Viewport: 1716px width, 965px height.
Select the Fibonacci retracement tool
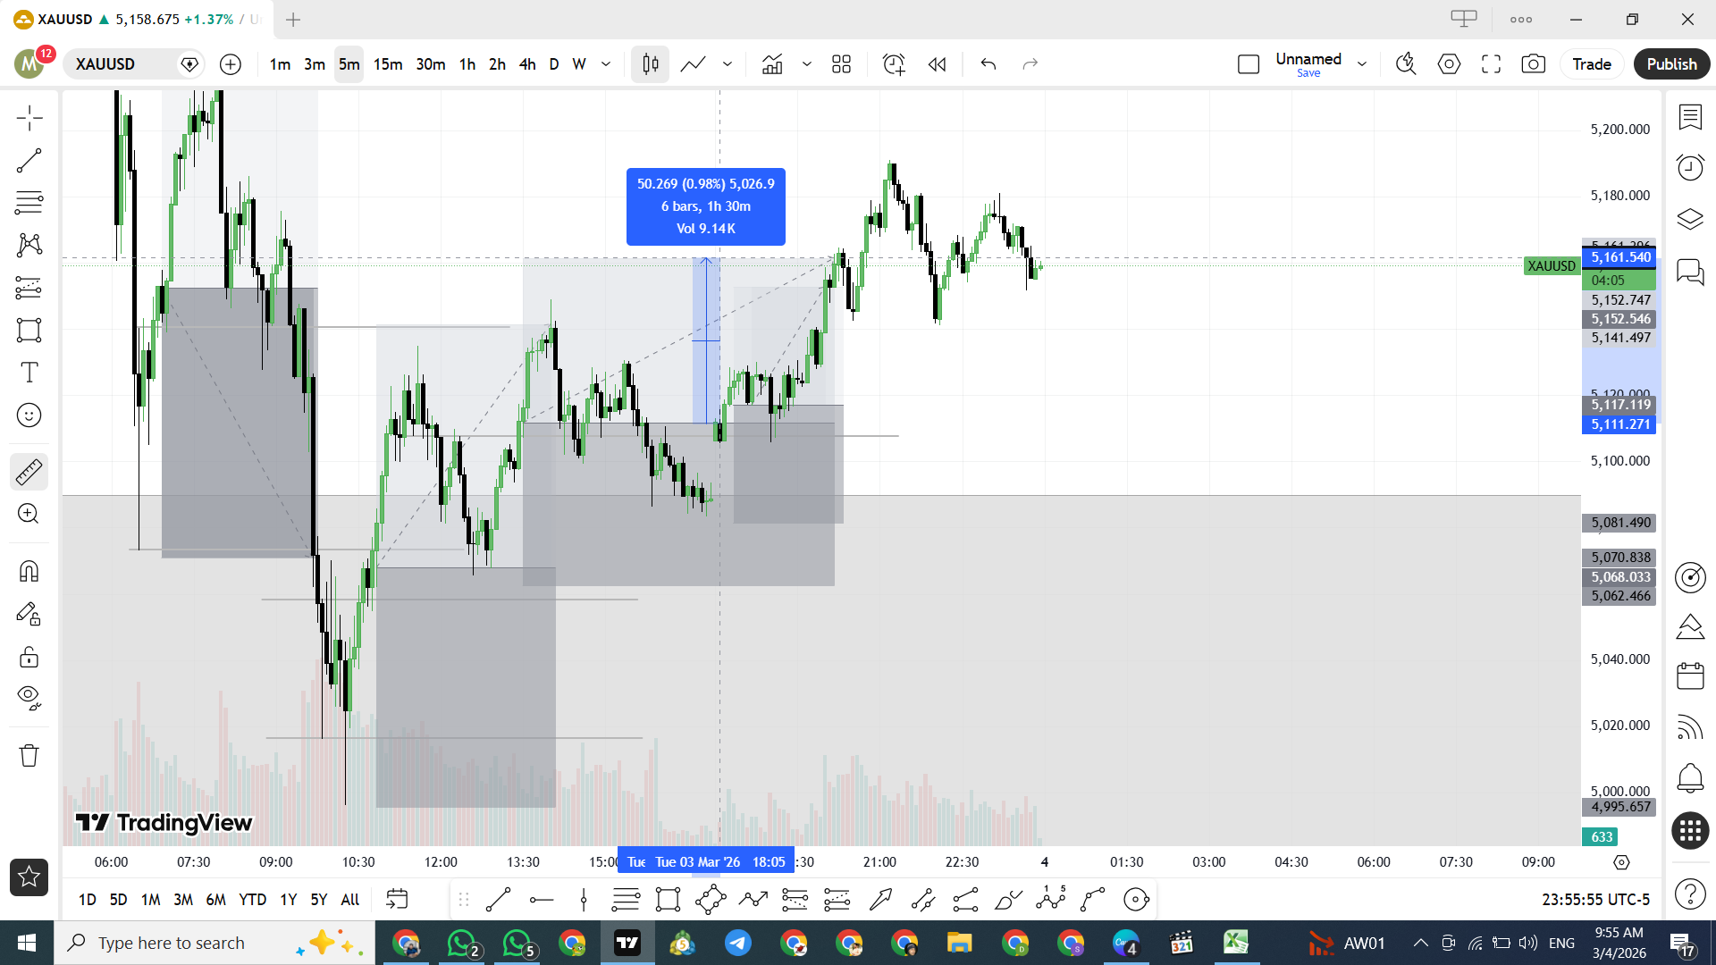pyautogui.click(x=29, y=203)
